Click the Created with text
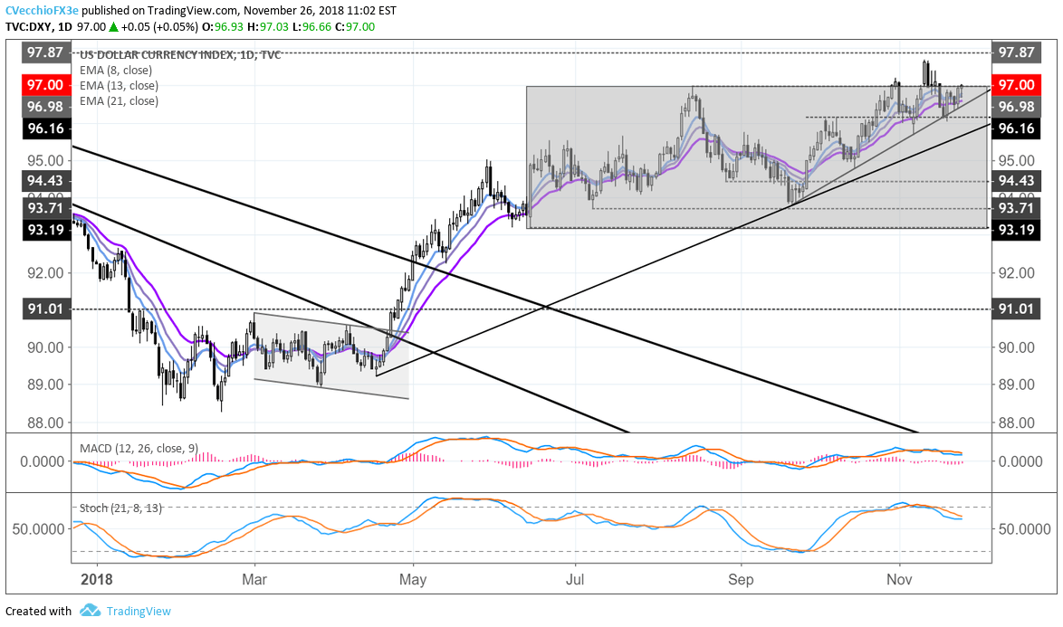Screen dimensions: 1063x627 coord(39,612)
